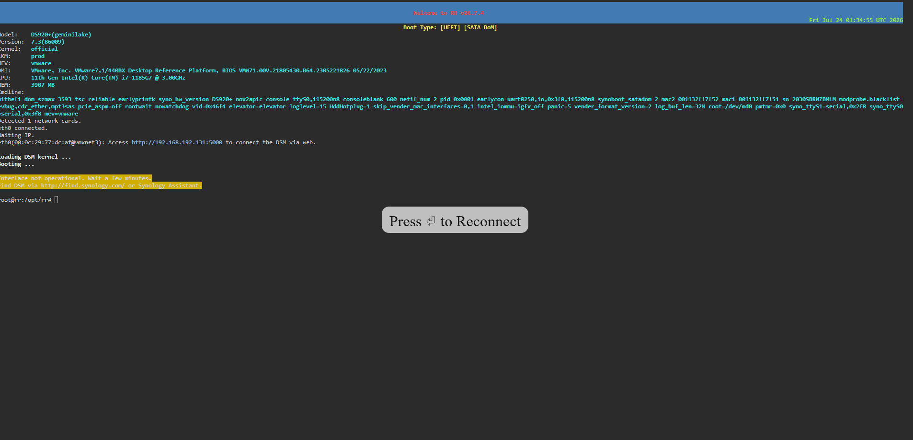Click the enter-key icon in Reconnect overlay
This screenshot has height=440, width=913.
pos(431,221)
